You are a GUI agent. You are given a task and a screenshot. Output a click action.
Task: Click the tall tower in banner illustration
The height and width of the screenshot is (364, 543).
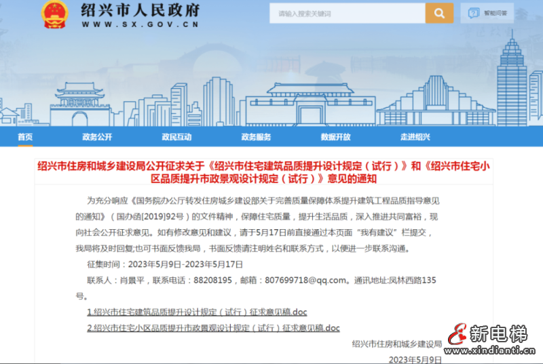pyautogui.click(x=512, y=75)
